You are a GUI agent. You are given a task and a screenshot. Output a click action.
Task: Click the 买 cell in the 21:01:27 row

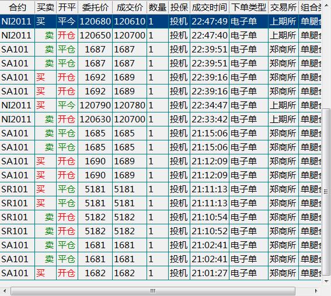(46, 273)
